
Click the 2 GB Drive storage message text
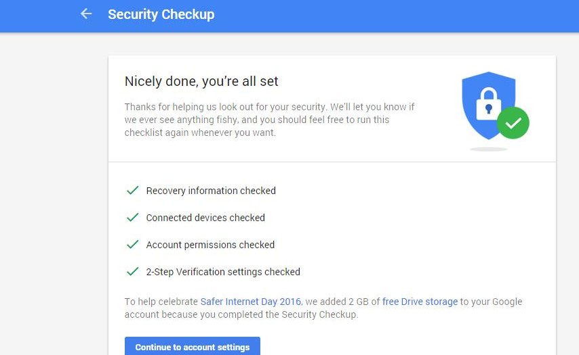tap(323, 308)
